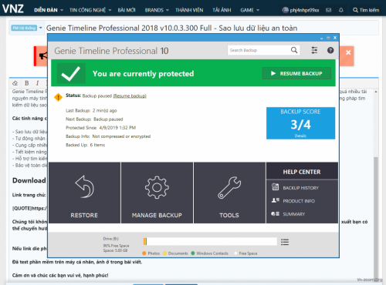Screen dimensions: 386x285
Task: Click the orange warning status icon
Action: [58, 97]
